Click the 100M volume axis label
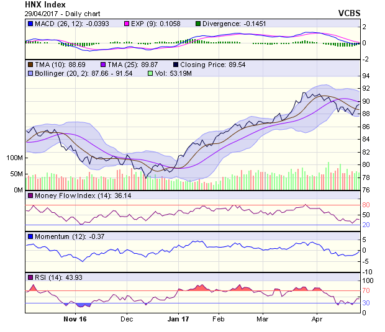Screen dimensions: 385x332 12,158
